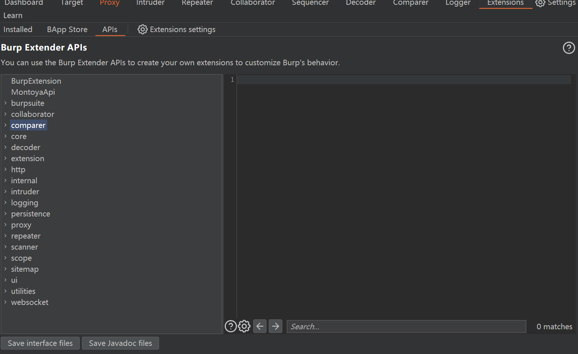Focus the Search input field

click(406, 327)
